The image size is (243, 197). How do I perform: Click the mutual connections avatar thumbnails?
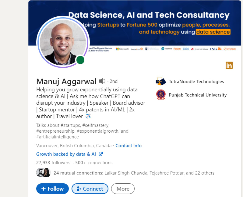[x=43, y=173]
